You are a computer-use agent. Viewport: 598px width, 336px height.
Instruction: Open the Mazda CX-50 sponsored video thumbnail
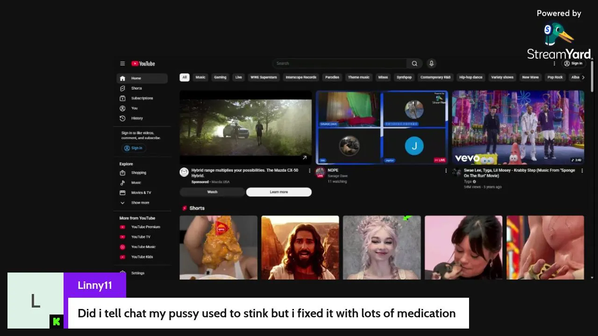coord(246,127)
